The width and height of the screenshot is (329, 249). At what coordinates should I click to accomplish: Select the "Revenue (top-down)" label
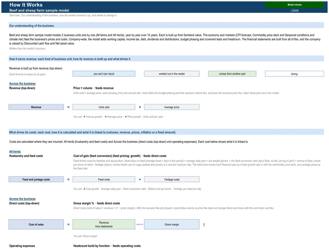[22, 88]
